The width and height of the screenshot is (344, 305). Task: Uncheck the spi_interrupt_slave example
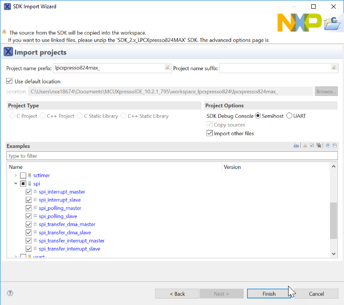(28, 200)
